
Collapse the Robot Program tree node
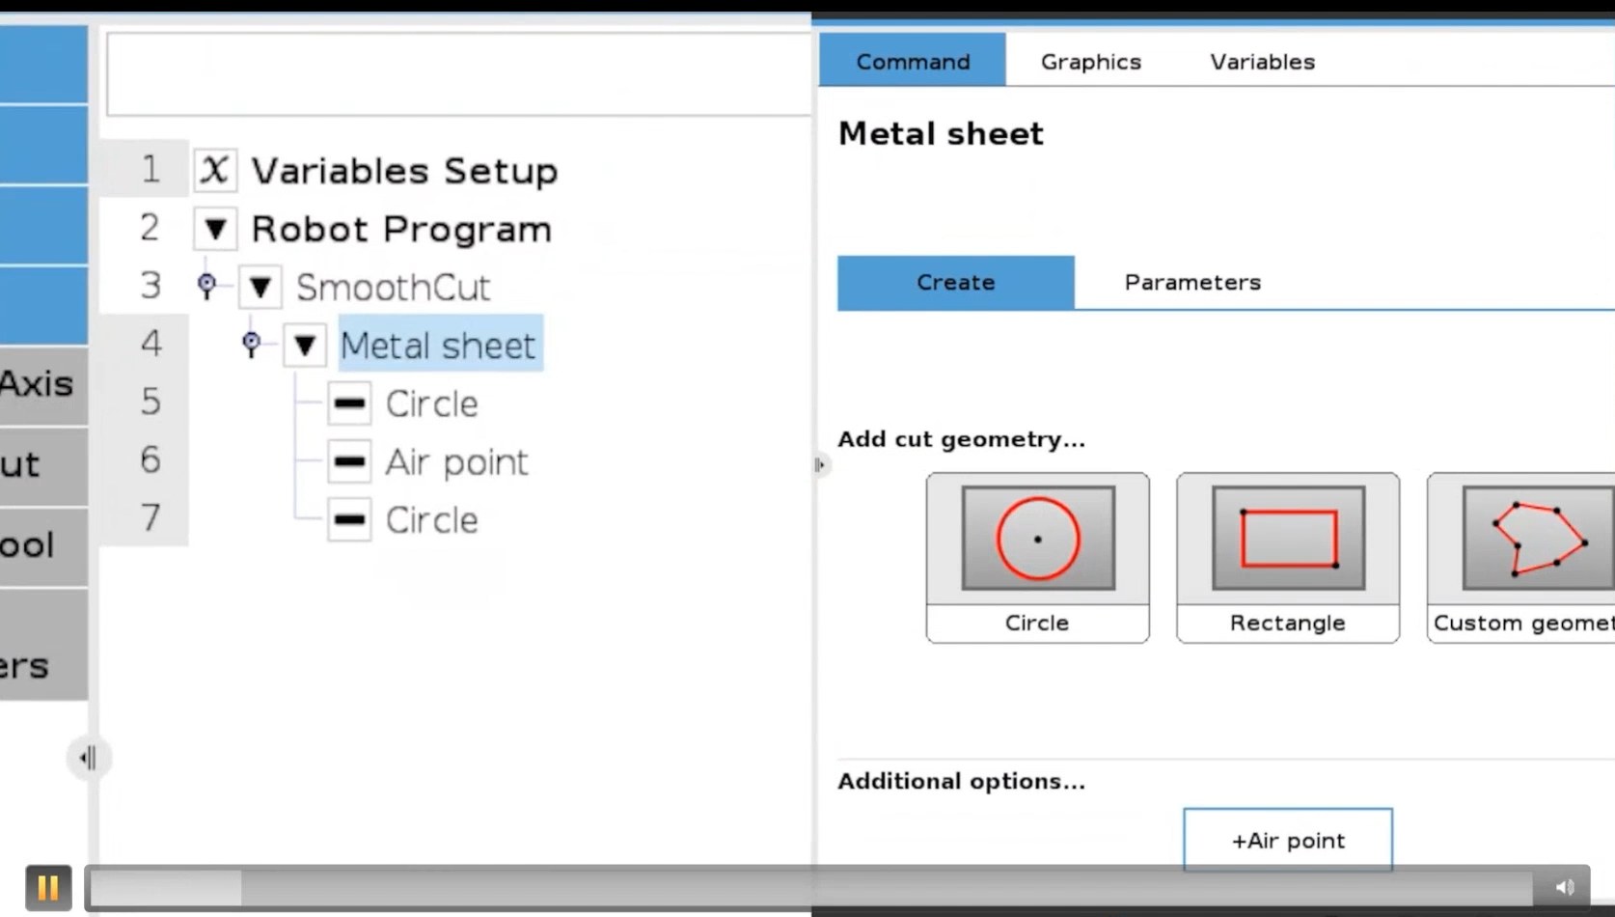pos(215,229)
